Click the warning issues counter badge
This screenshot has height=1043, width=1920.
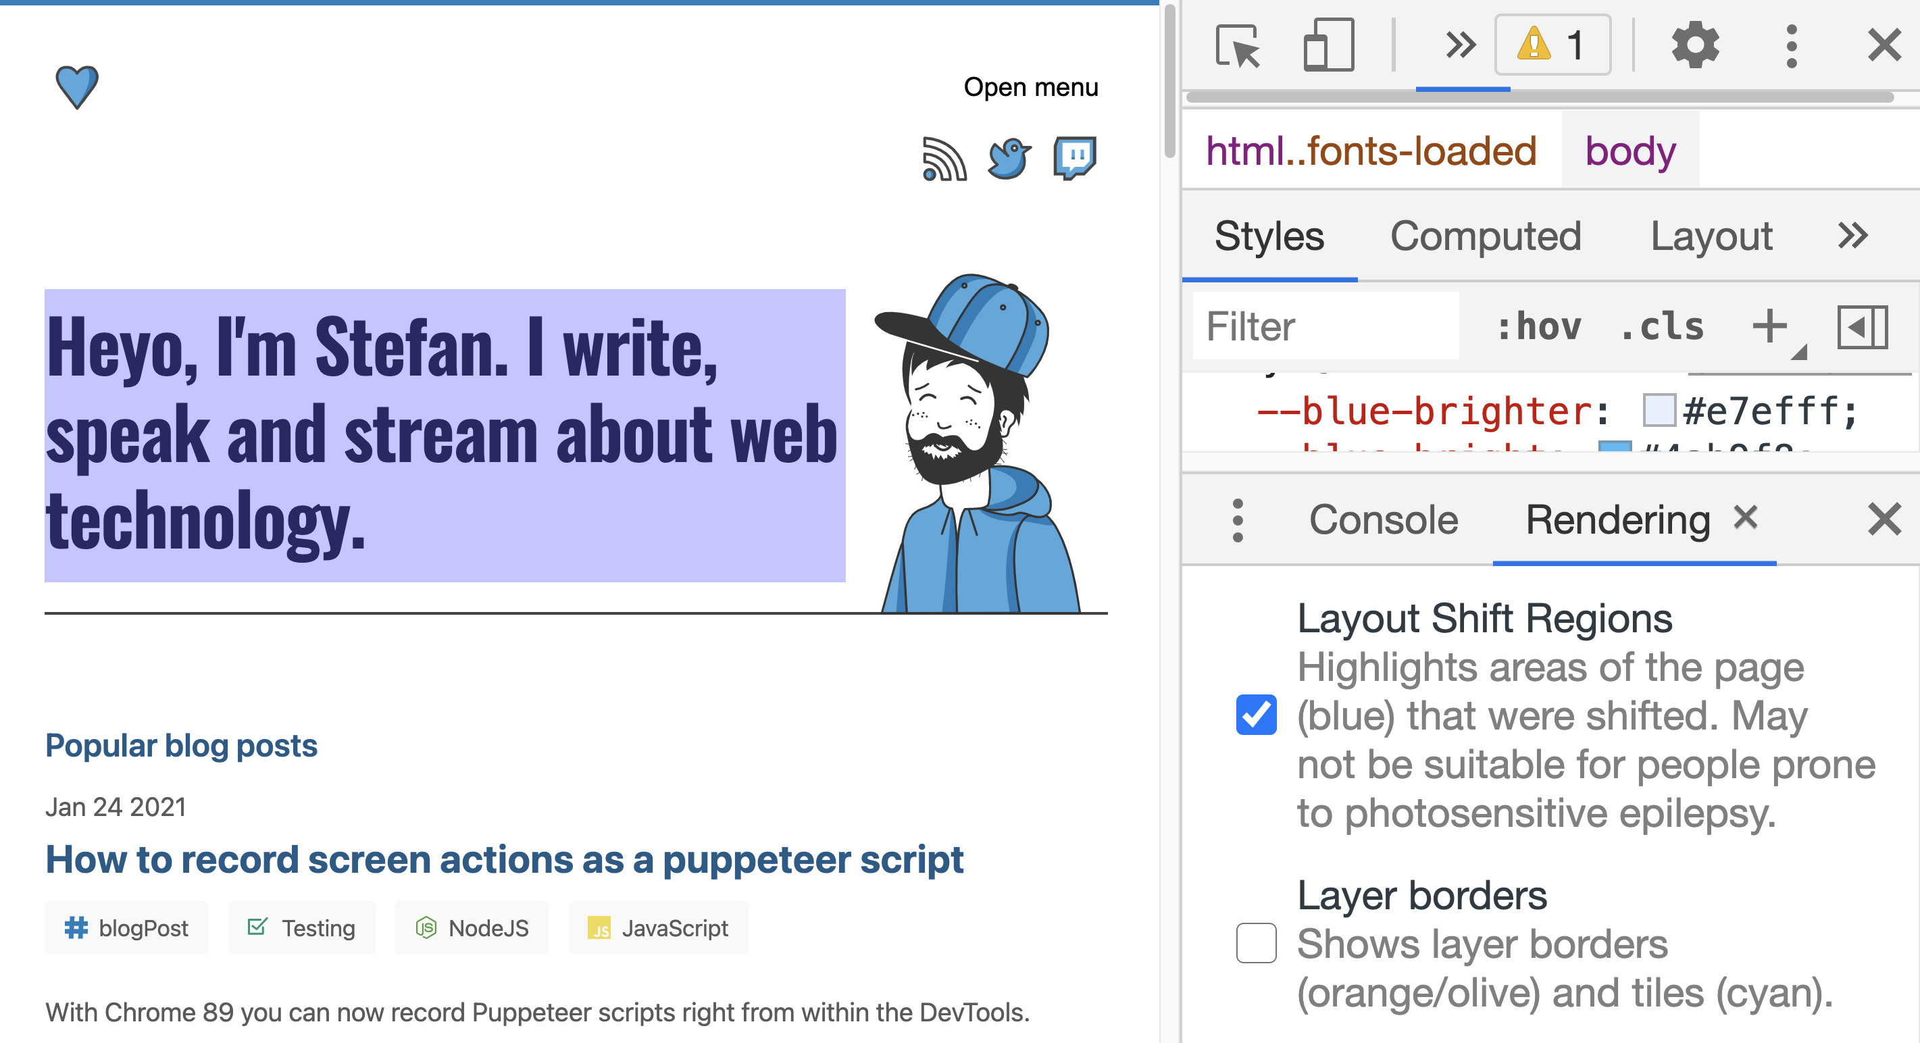(1552, 45)
